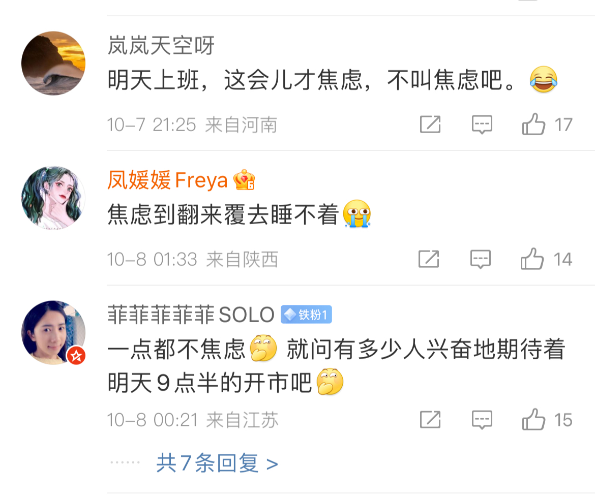595x498 pixels.
Task: Share 岚岚天空呀's comment via repost icon
Action: point(430,124)
